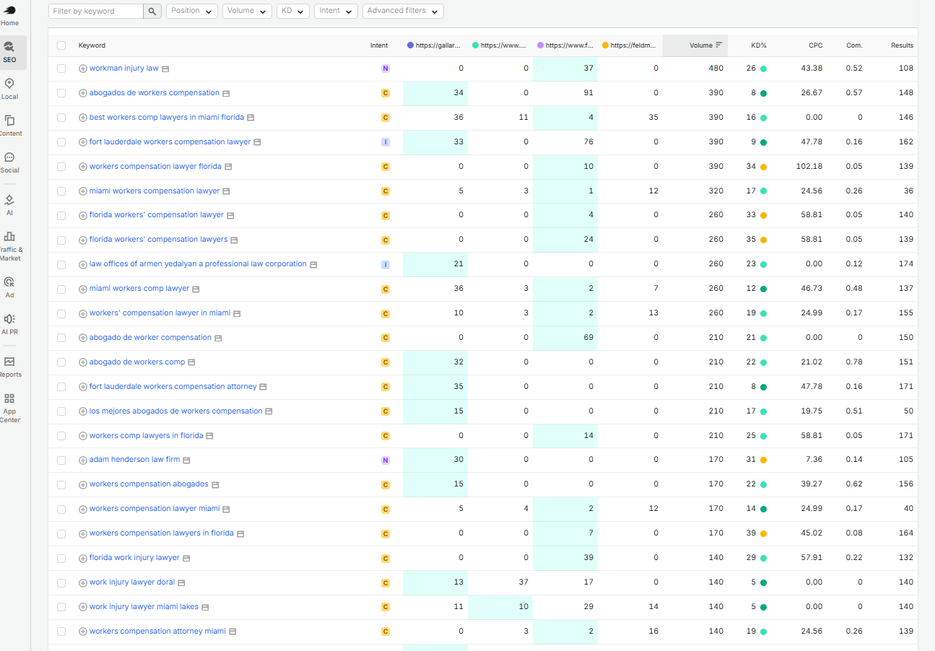Open the Intent filter dropdown

336,11
